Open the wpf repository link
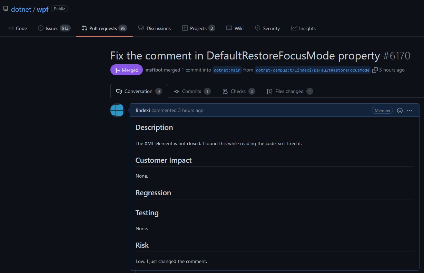Image resolution: width=424 pixels, height=273 pixels. (x=42, y=9)
